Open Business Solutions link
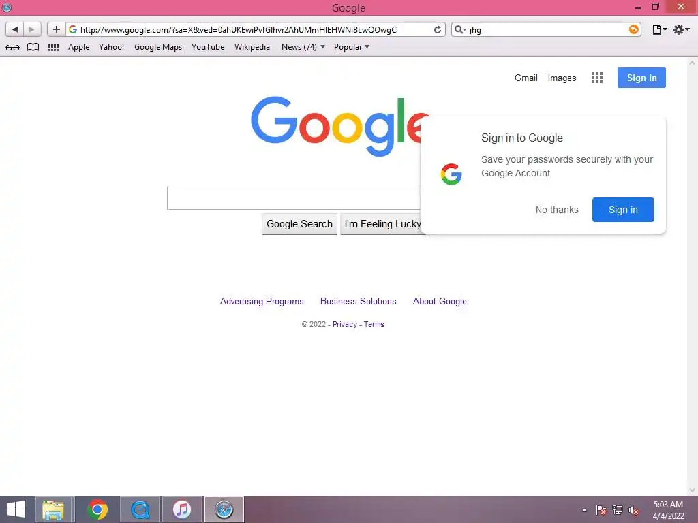Viewport: 698px width, 523px height. pyautogui.click(x=359, y=301)
